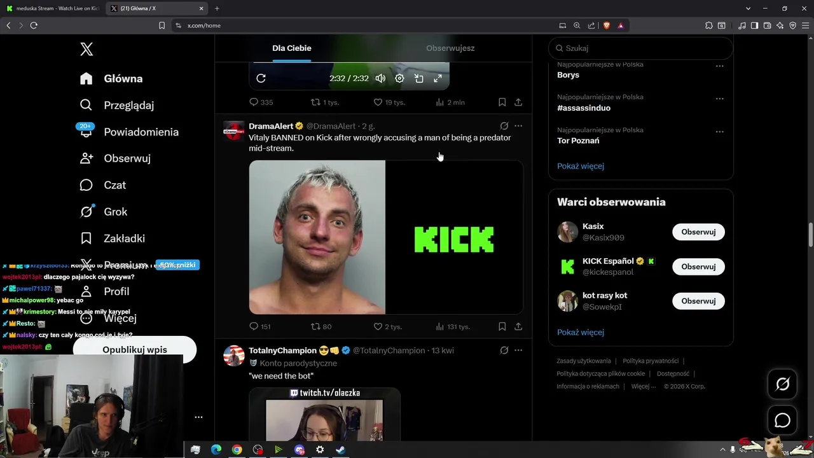Open the Polityka prywatności link
814x458 pixels.
point(651,361)
